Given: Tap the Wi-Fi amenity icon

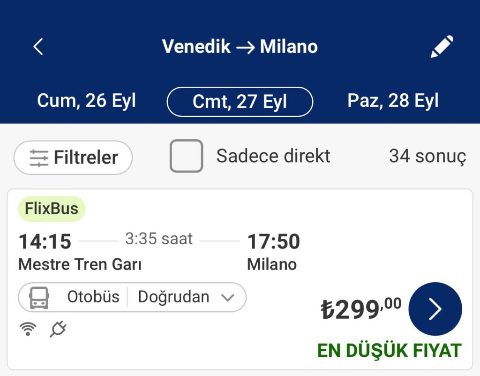Looking at the screenshot, I should coord(28,329).
